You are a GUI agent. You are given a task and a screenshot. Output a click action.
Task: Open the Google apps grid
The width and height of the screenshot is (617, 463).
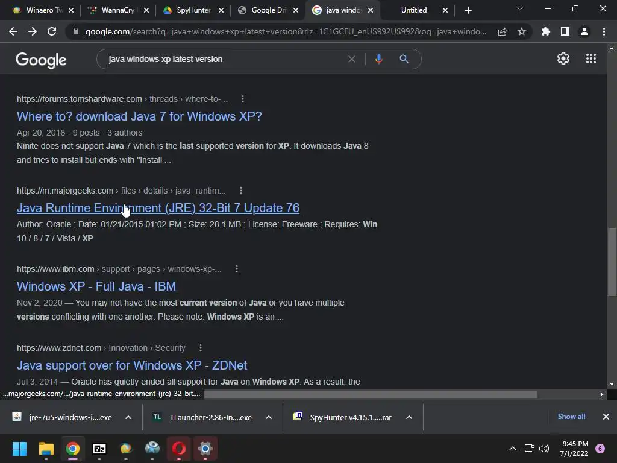pos(591,58)
